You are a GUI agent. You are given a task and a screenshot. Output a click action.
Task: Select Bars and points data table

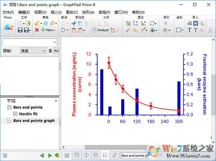click(28, 107)
